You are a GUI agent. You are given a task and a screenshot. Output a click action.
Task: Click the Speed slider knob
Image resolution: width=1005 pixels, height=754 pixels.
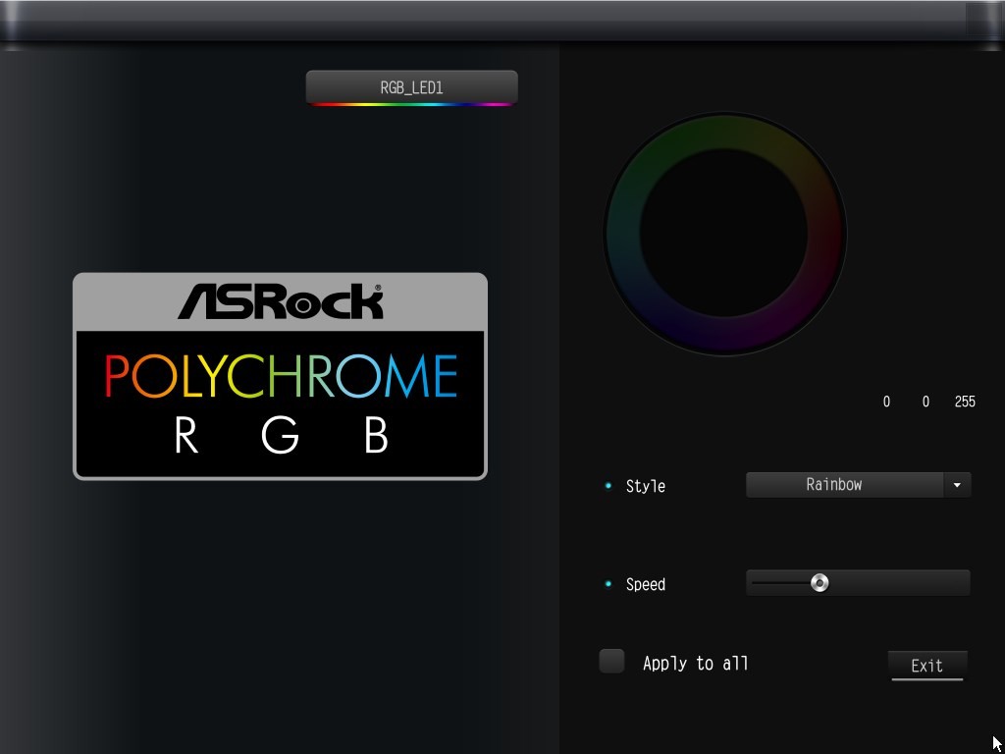(820, 583)
